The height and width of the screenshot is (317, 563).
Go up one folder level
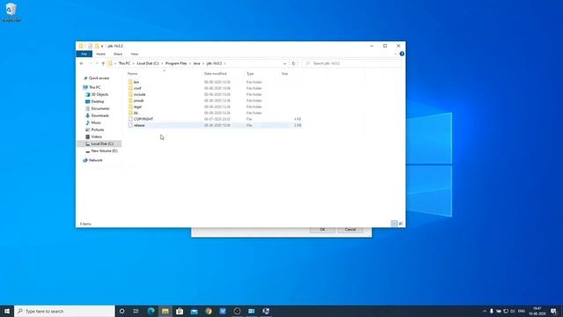tap(103, 63)
